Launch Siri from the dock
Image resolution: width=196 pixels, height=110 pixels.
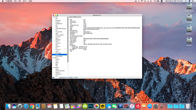click(14, 106)
